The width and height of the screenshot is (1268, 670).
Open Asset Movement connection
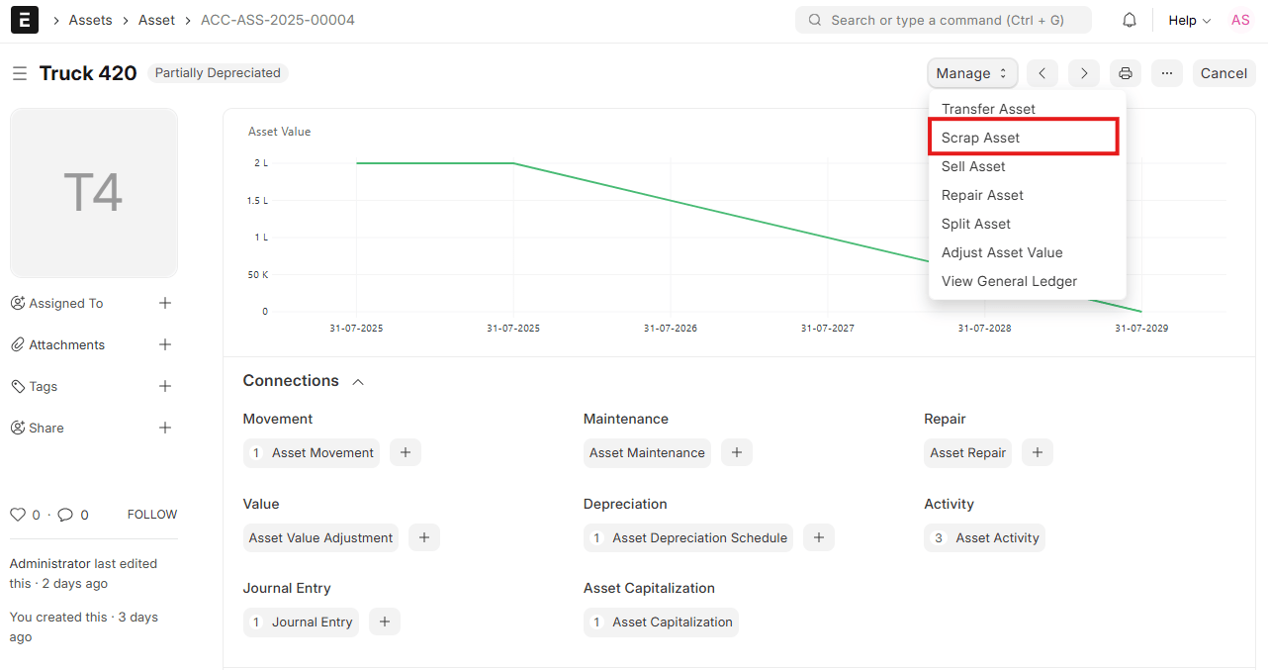pyautogui.click(x=312, y=452)
